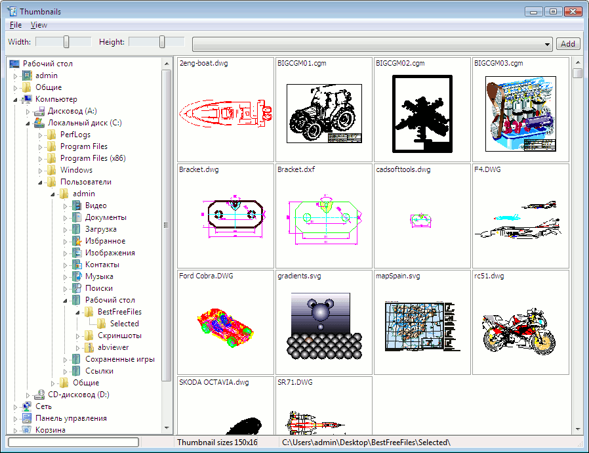The height and width of the screenshot is (453, 589).
Task: Click the Изображения folder icon
Action: coord(77,253)
